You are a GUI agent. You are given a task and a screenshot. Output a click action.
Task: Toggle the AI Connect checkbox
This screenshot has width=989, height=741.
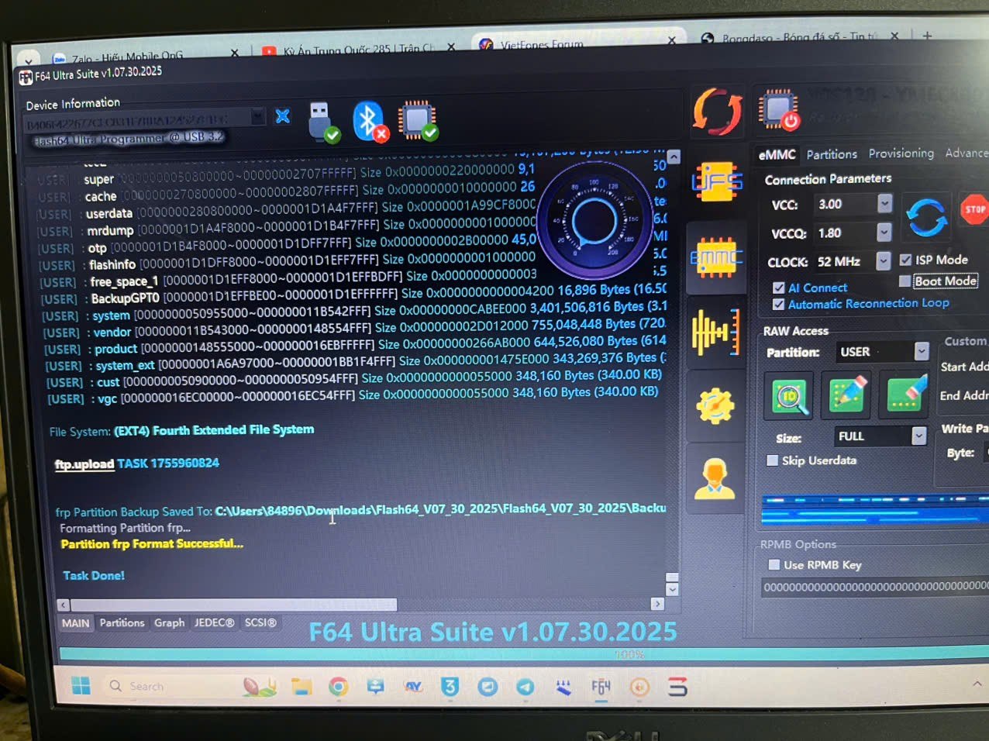778,288
